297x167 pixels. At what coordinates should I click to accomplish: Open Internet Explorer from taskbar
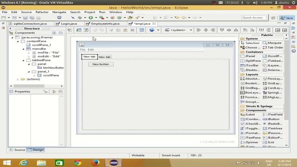pyautogui.click(x=24, y=163)
